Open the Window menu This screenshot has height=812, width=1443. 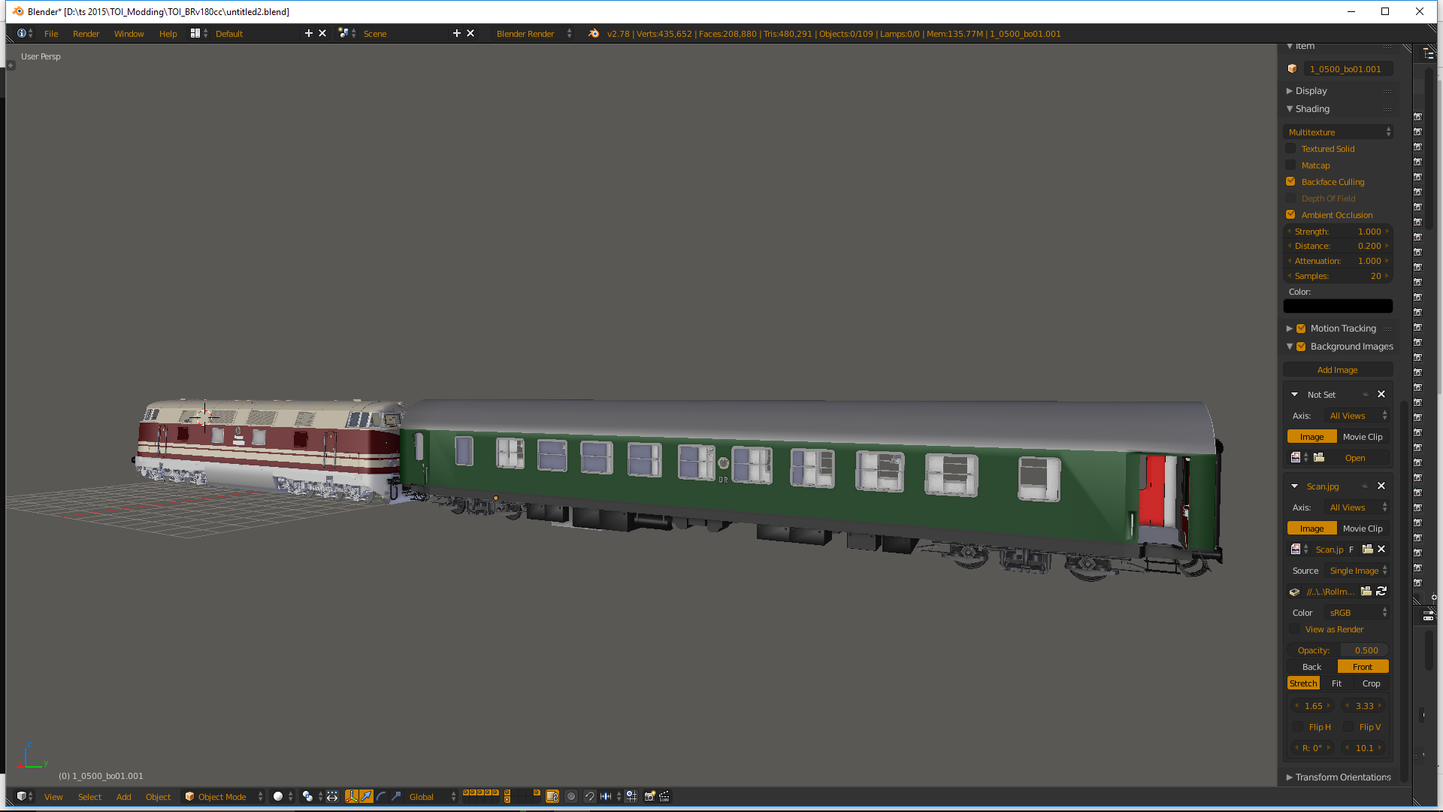coord(129,34)
